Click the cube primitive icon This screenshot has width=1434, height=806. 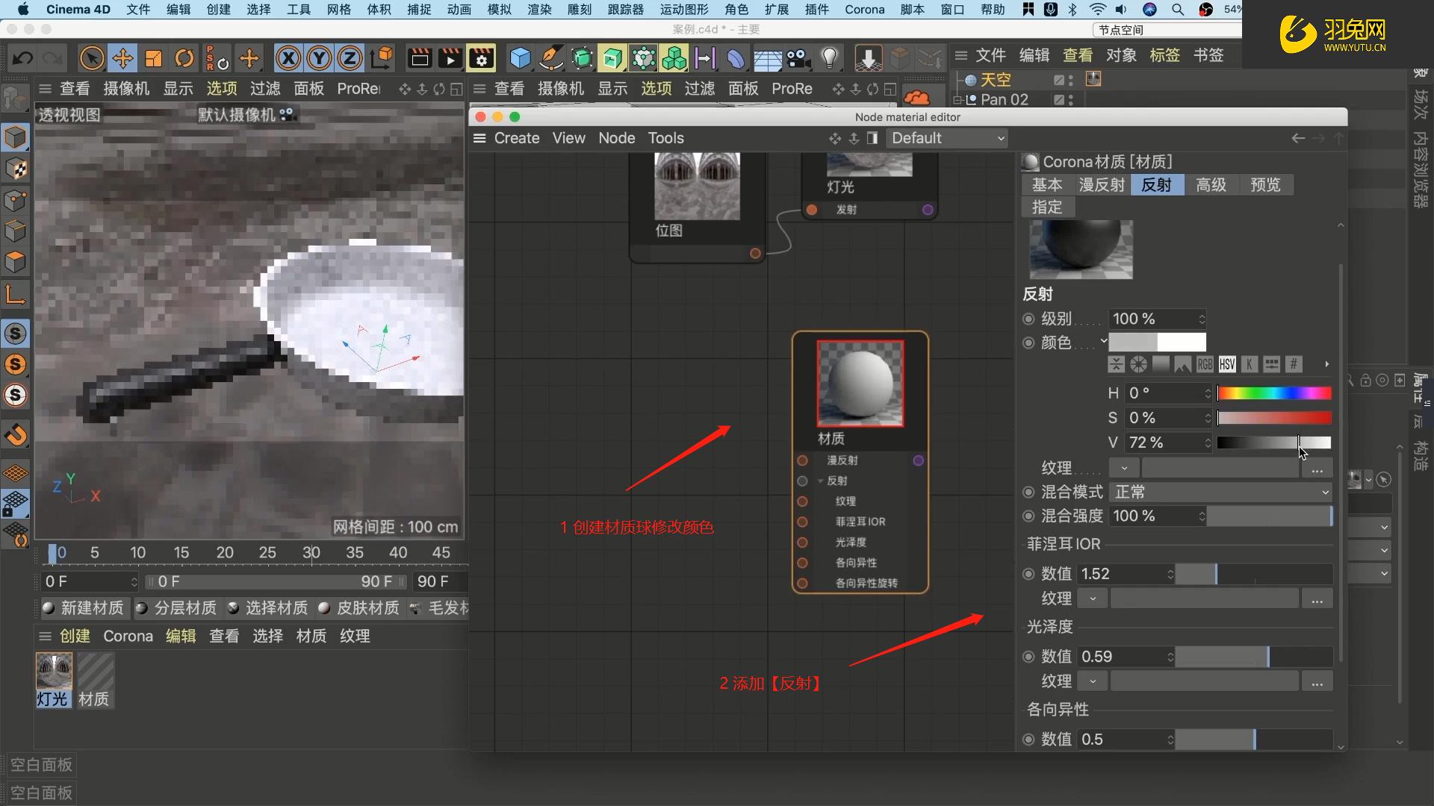coord(520,58)
